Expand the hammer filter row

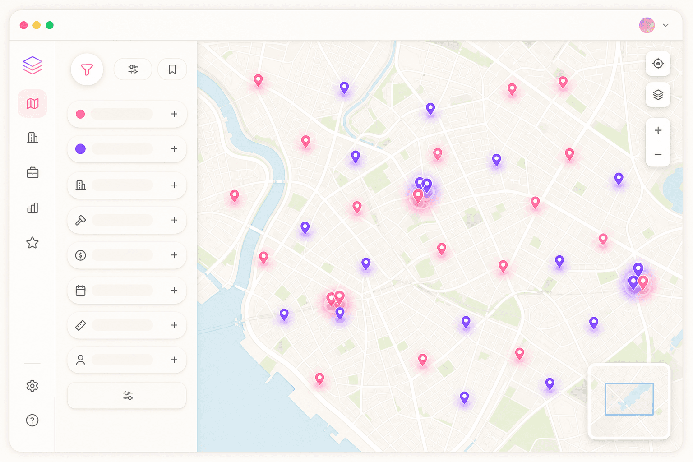pyautogui.click(x=174, y=220)
